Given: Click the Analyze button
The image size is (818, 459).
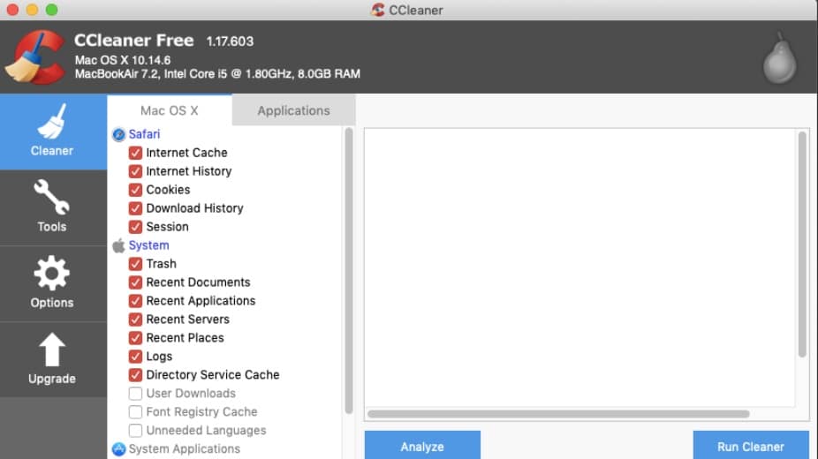Looking at the screenshot, I should [422, 446].
